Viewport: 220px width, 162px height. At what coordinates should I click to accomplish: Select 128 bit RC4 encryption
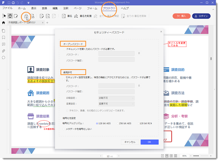point(138,123)
